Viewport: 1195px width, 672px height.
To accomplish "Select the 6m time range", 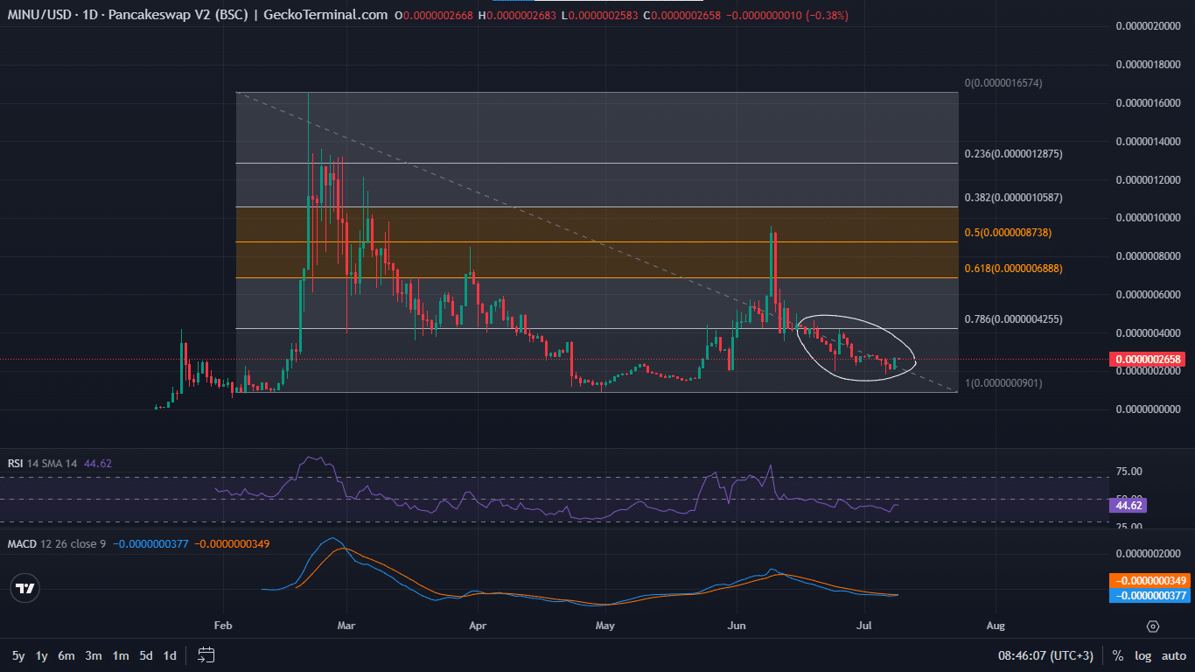I will coord(66,655).
